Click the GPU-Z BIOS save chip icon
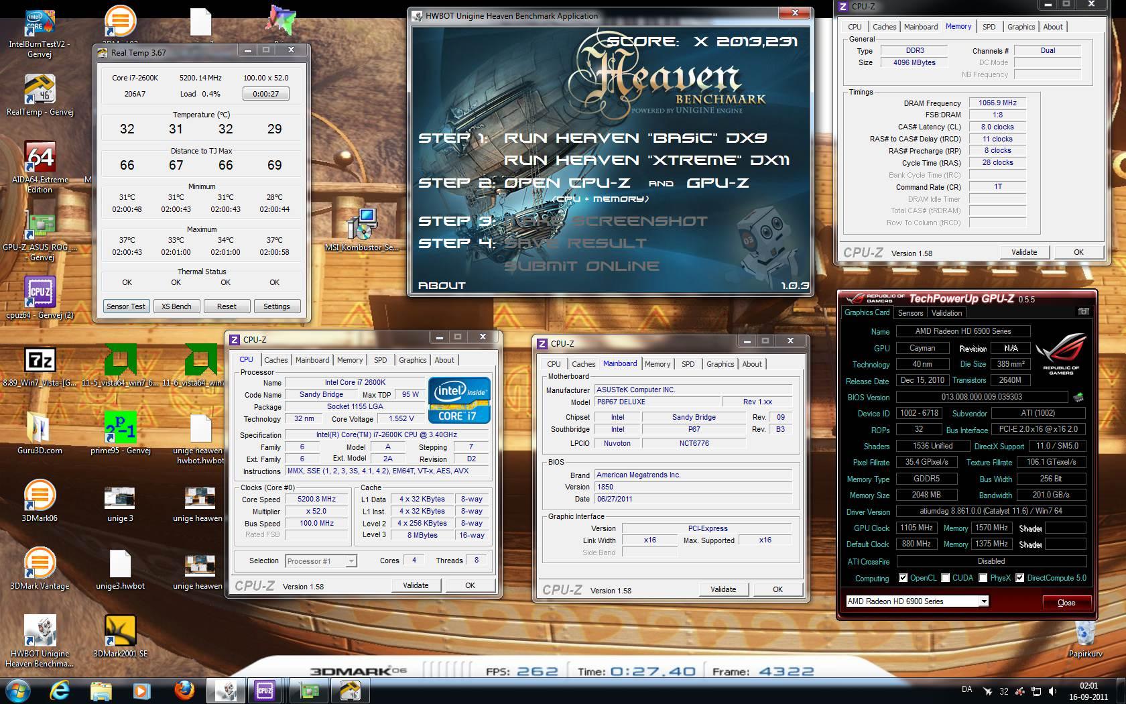Viewport: 1126px width, 704px height. 1078,397
